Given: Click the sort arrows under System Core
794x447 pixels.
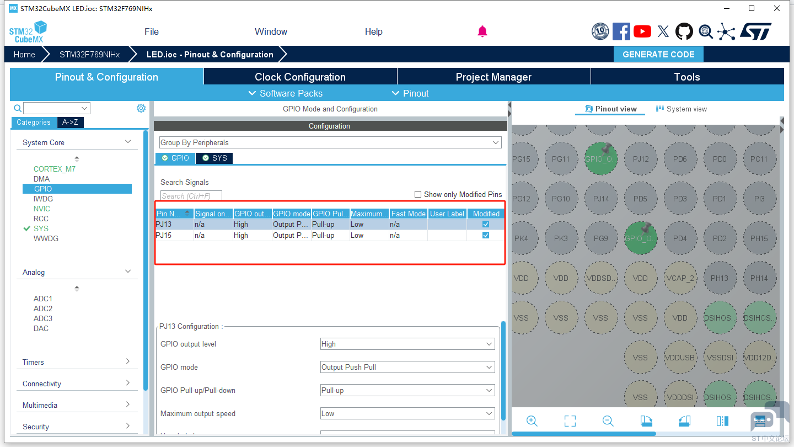Looking at the screenshot, I should 77,159.
